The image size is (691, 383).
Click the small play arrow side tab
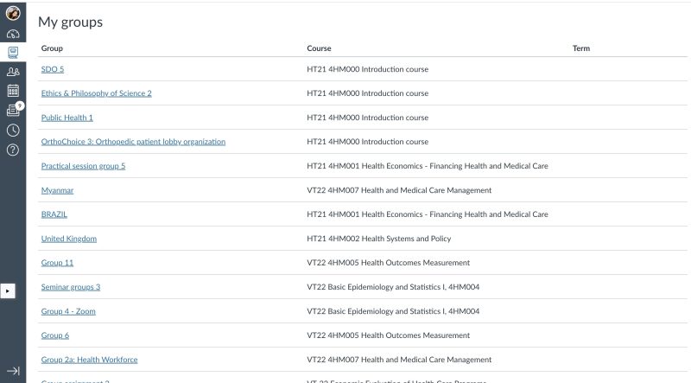(x=8, y=291)
